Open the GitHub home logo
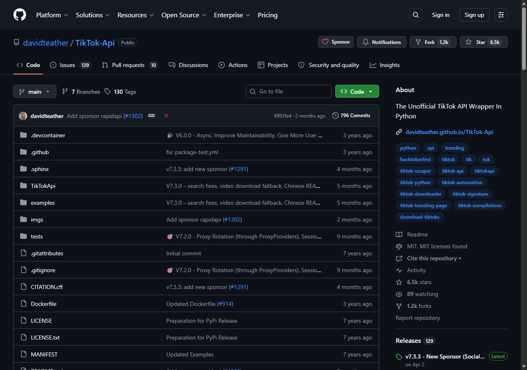The width and height of the screenshot is (527, 370). pos(20,15)
